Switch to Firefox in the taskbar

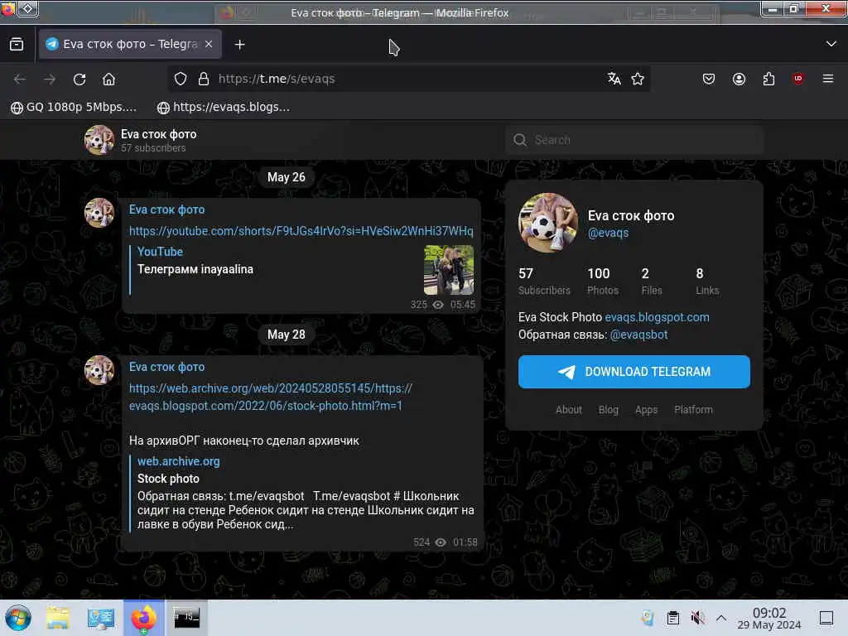coord(144,618)
